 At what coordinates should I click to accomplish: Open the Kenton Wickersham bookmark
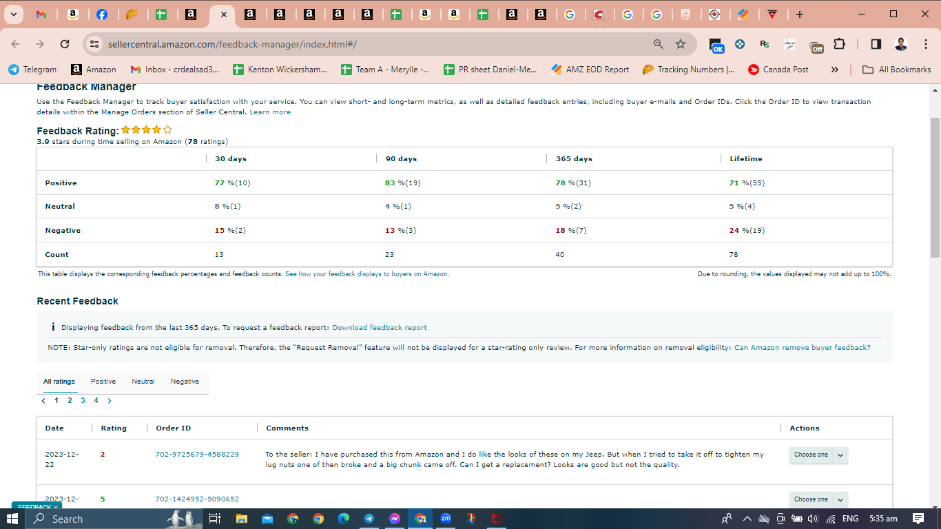(x=280, y=70)
